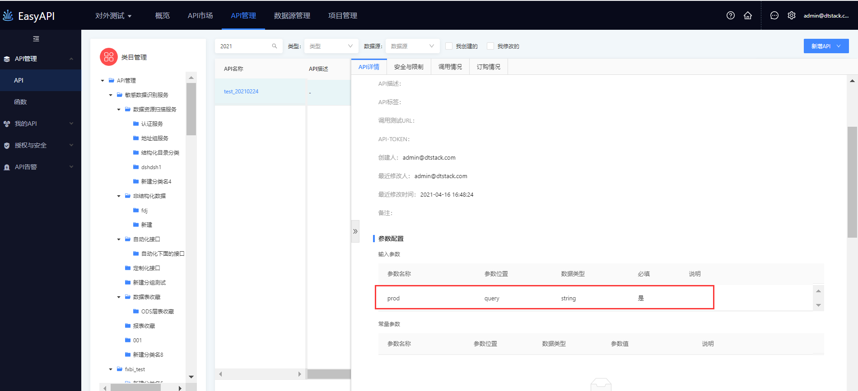The image size is (858, 391).
Task: Click the API告警 alarm icon
Action: click(x=7, y=167)
